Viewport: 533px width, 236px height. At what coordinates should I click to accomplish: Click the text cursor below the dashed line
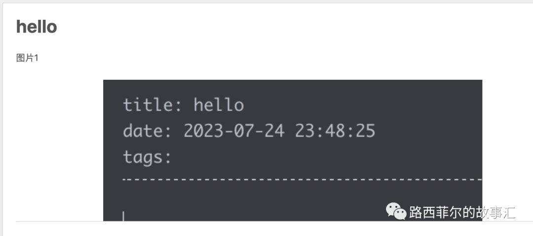pos(123,216)
